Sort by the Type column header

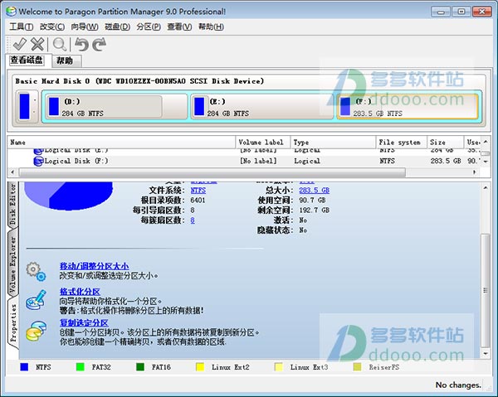click(333, 142)
